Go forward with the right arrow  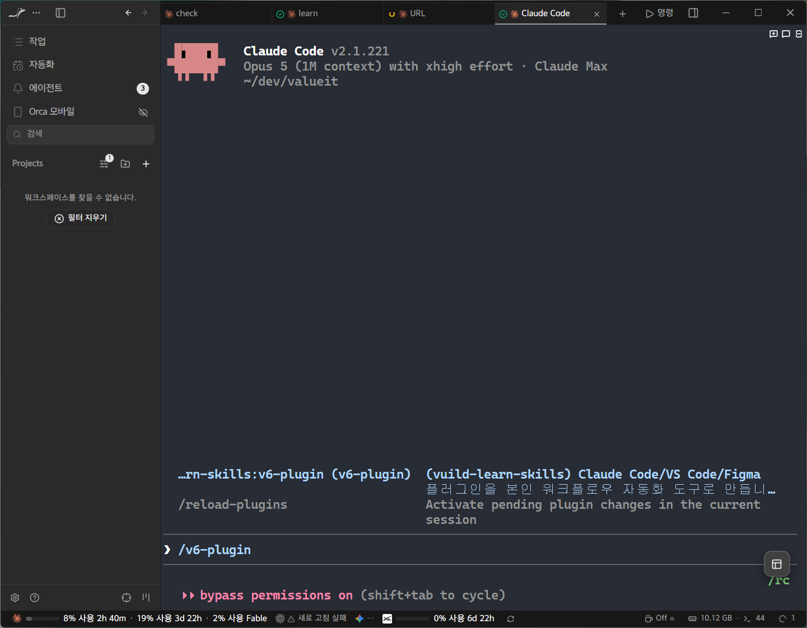pyautogui.click(x=144, y=12)
